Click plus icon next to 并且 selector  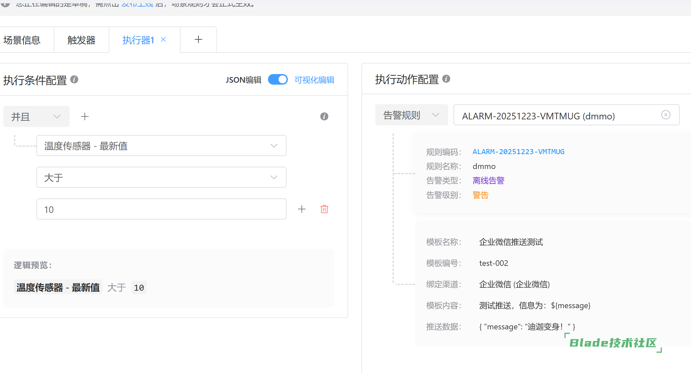click(x=85, y=116)
